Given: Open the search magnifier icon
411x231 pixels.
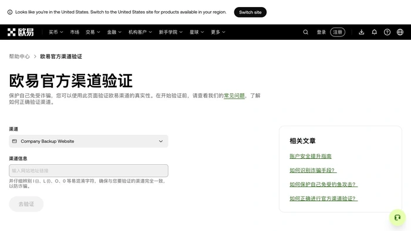Looking at the screenshot, I should pos(306,32).
